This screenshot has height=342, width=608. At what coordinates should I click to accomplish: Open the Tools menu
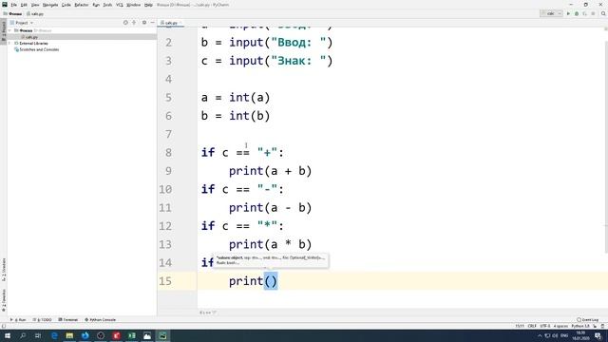[107, 5]
